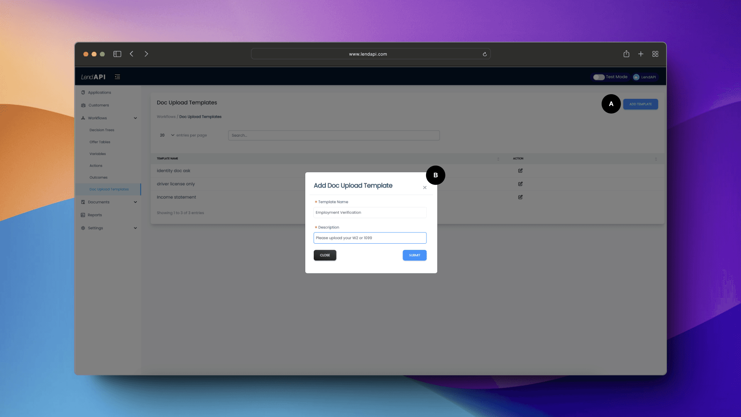The height and width of the screenshot is (417, 741).
Task: Click the identity doc ask row text
Action: point(173,171)
